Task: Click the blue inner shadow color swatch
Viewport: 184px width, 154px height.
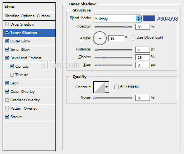Action: coord(149,18)
